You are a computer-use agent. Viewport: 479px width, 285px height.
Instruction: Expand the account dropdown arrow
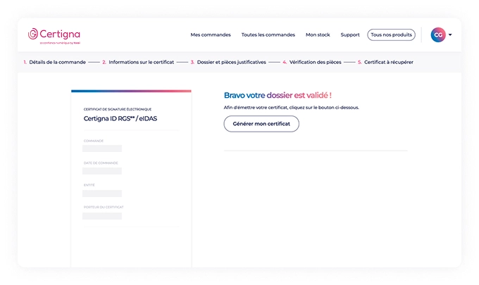tap(450, 34)
